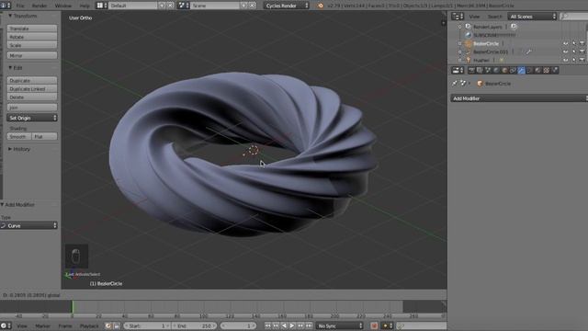The width and height of the screenshot is (588, 331).
Task: Open the Help menu
Action: (x=85, y=6)
